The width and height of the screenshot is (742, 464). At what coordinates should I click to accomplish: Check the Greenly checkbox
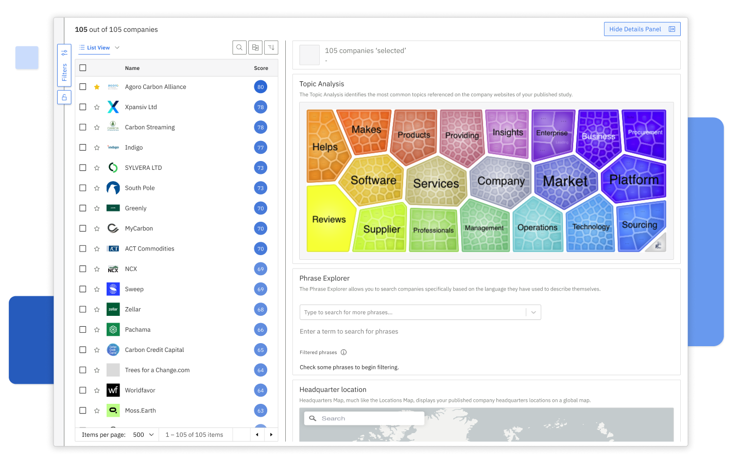click(x=83, y=208)
